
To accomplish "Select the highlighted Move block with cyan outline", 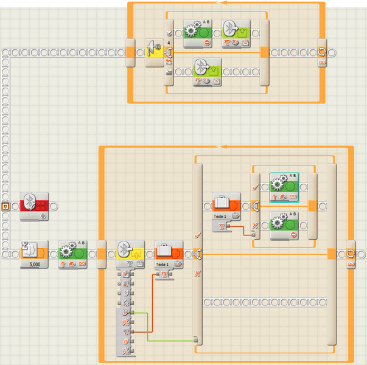I will (285, 186).
